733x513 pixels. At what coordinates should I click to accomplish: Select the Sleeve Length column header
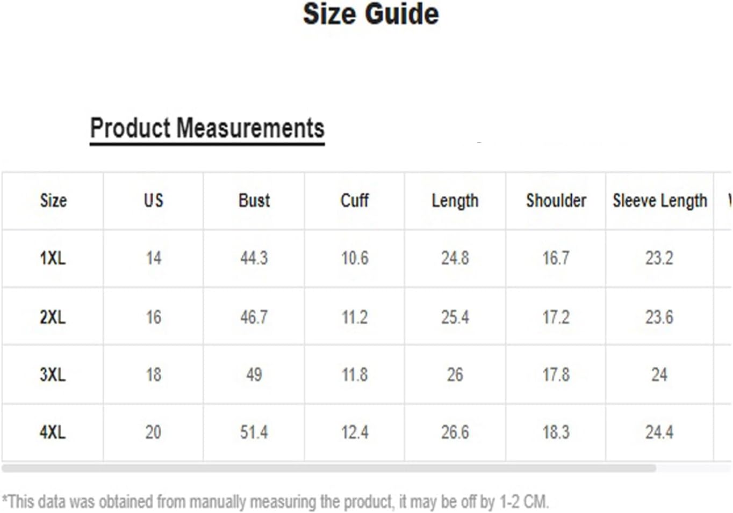(x=660, y=201)
